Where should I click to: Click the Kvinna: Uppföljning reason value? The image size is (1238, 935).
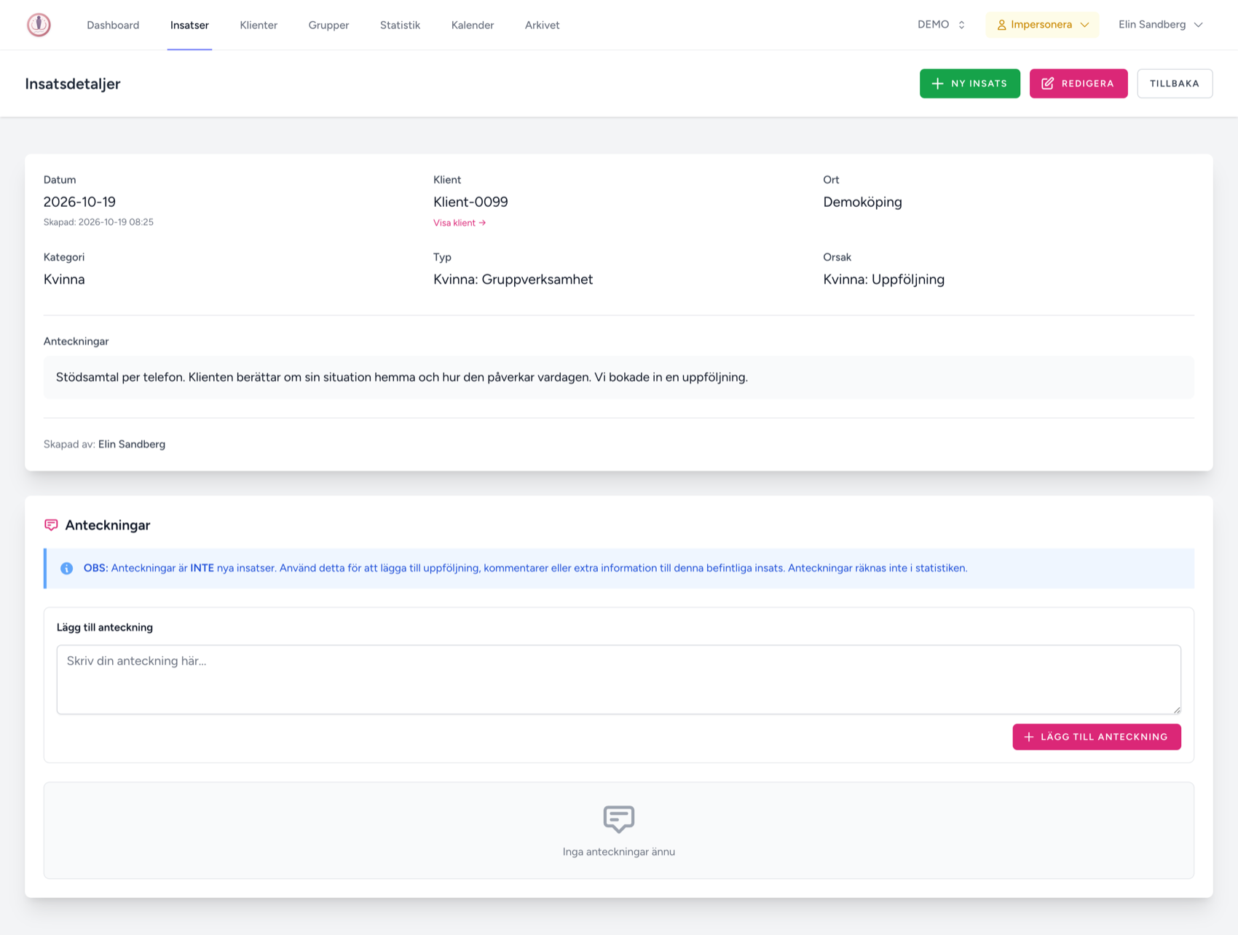[883, 280]
